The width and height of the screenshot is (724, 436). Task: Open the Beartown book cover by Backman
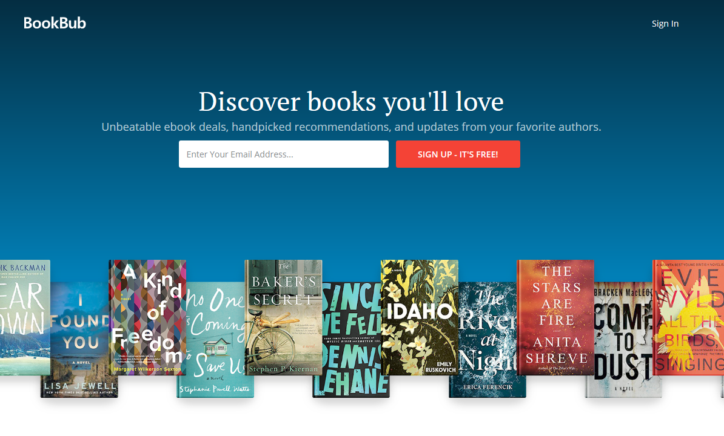click(x=25, y=317)
